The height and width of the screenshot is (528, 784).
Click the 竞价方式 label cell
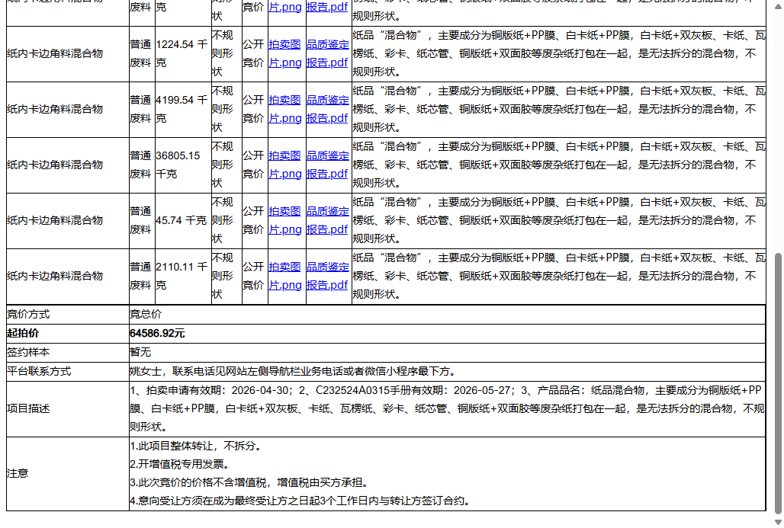(x=68, y=315)
